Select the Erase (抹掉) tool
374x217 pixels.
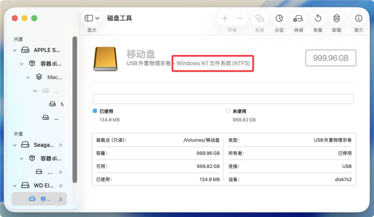298,18
